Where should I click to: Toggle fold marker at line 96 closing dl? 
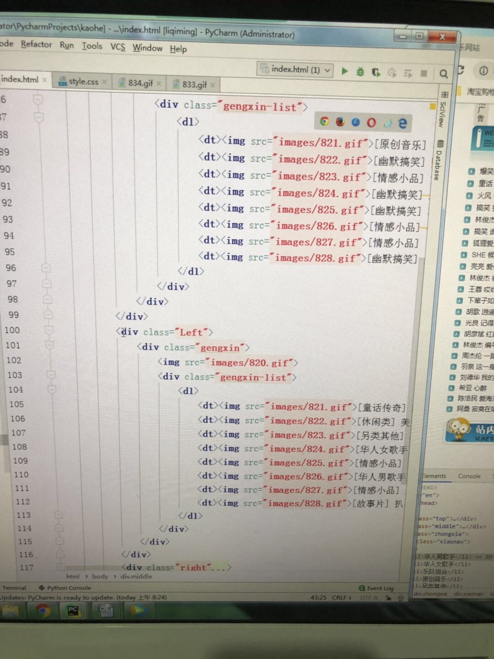(45, 268)
